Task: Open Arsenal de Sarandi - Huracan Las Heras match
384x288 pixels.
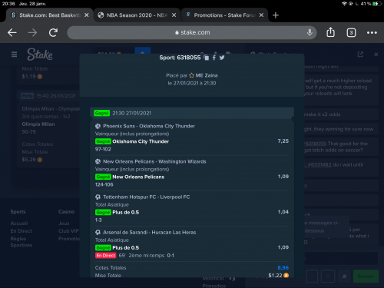Action: 149,233
